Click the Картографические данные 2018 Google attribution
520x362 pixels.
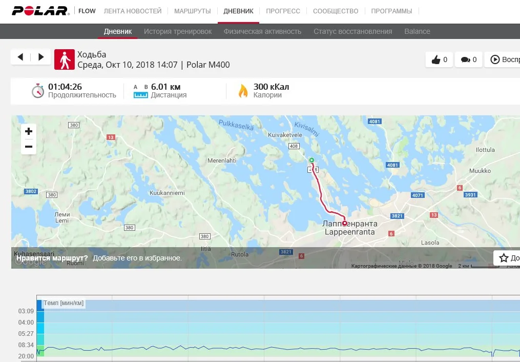[402, 266]
